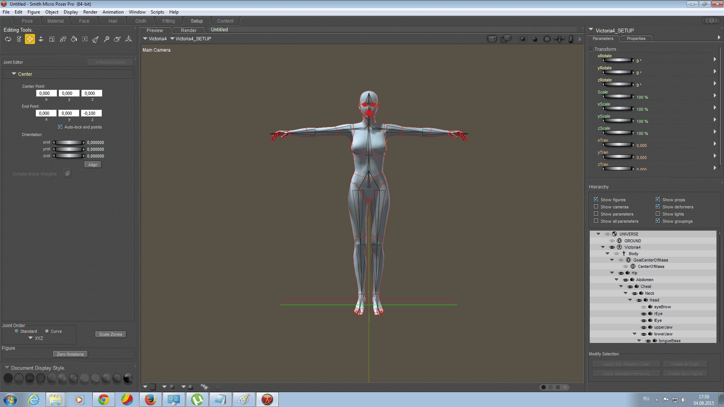Click the xTran parameter dial

618,145
